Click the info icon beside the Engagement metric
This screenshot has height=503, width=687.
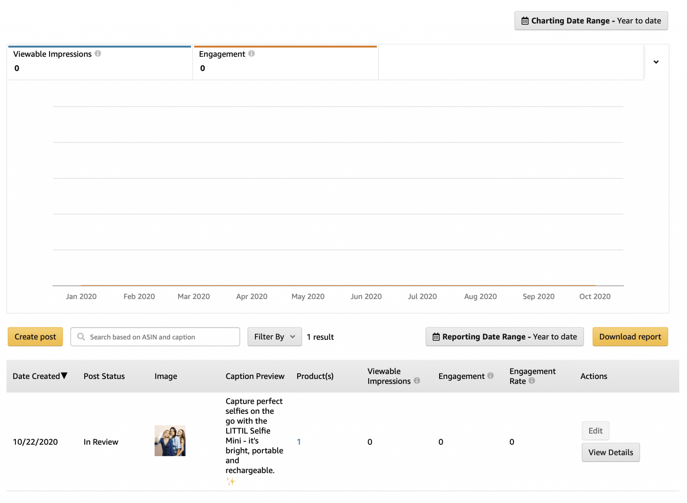[251, 53]
